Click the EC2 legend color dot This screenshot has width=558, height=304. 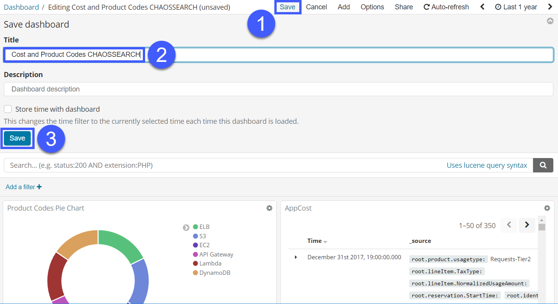(x=195, y=245)
